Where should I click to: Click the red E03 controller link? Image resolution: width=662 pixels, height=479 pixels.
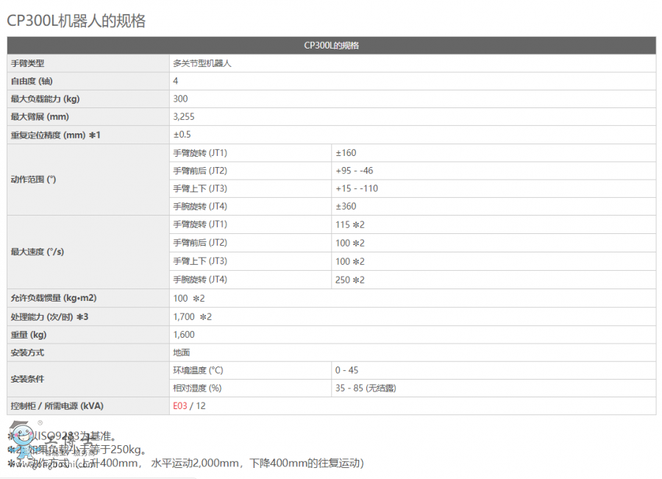click(180, 406)
